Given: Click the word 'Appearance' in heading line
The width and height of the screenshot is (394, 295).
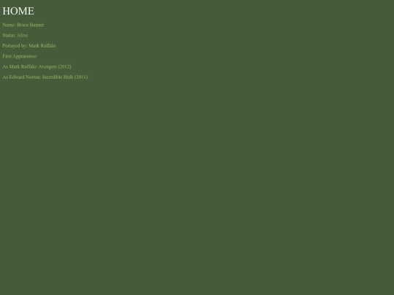Looking at the screenshot, I should coord(25,56).
